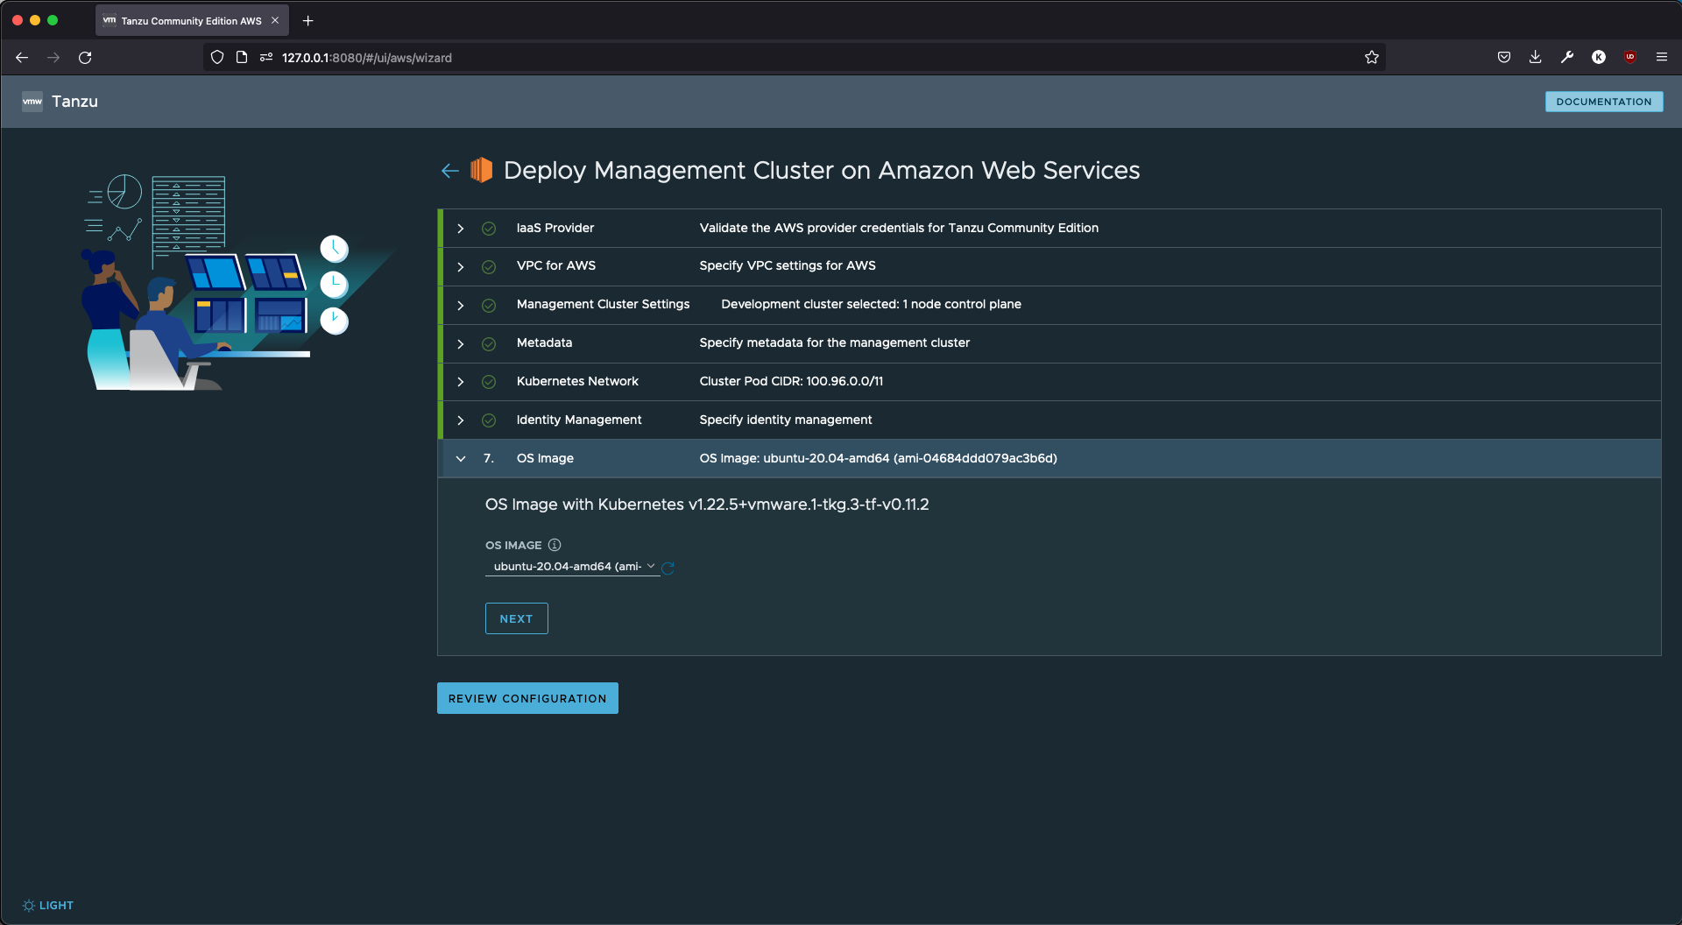Click the "Specify VPC settings for AWS" text

(788, 265)
